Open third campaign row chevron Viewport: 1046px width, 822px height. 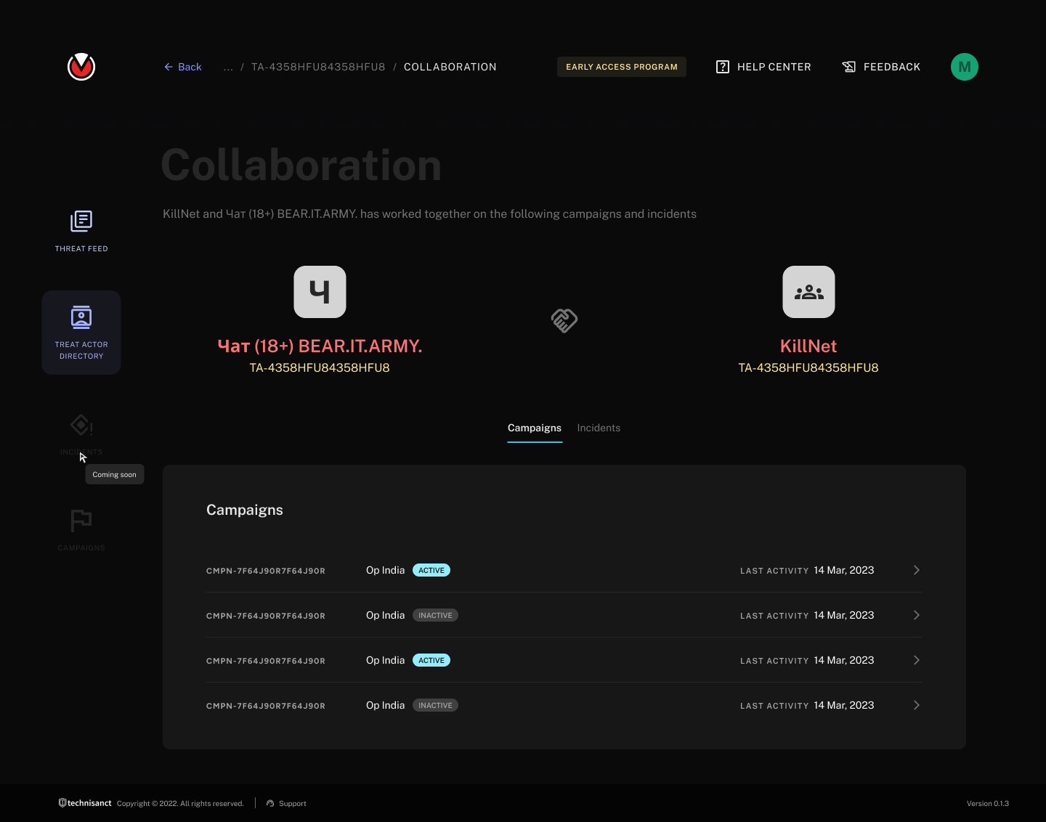tap(917, 660)
